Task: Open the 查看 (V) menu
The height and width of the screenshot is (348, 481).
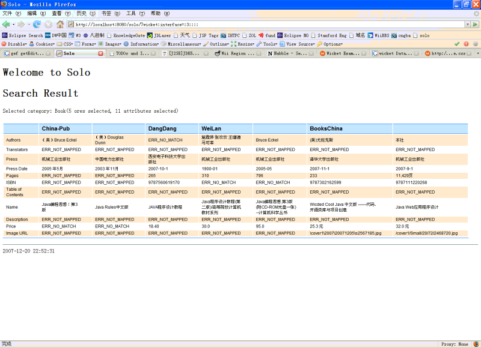Action: (x=61, y=13)
